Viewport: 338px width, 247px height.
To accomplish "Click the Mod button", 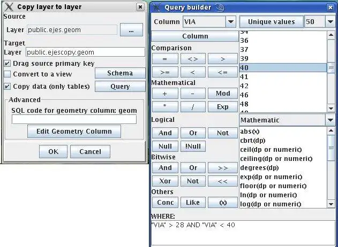I will (x=223, y=94).
